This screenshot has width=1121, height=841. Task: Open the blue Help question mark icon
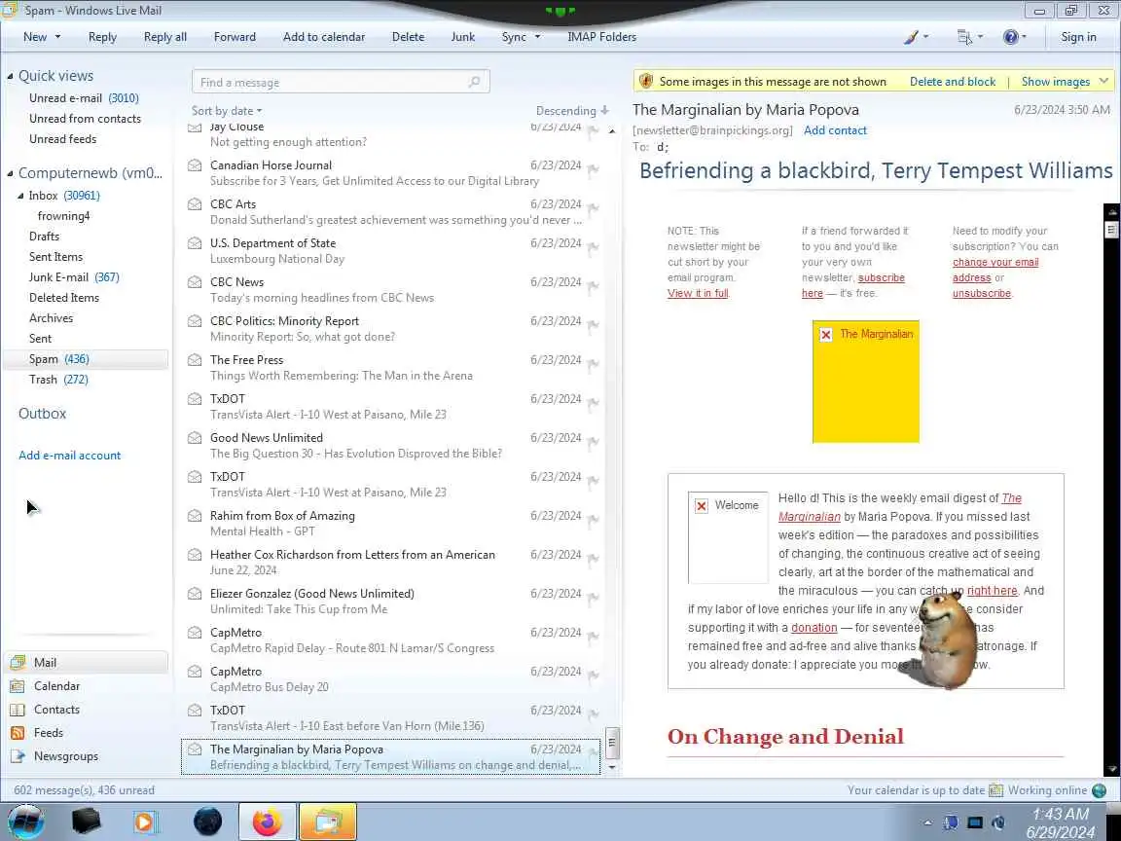(1010, 37)
